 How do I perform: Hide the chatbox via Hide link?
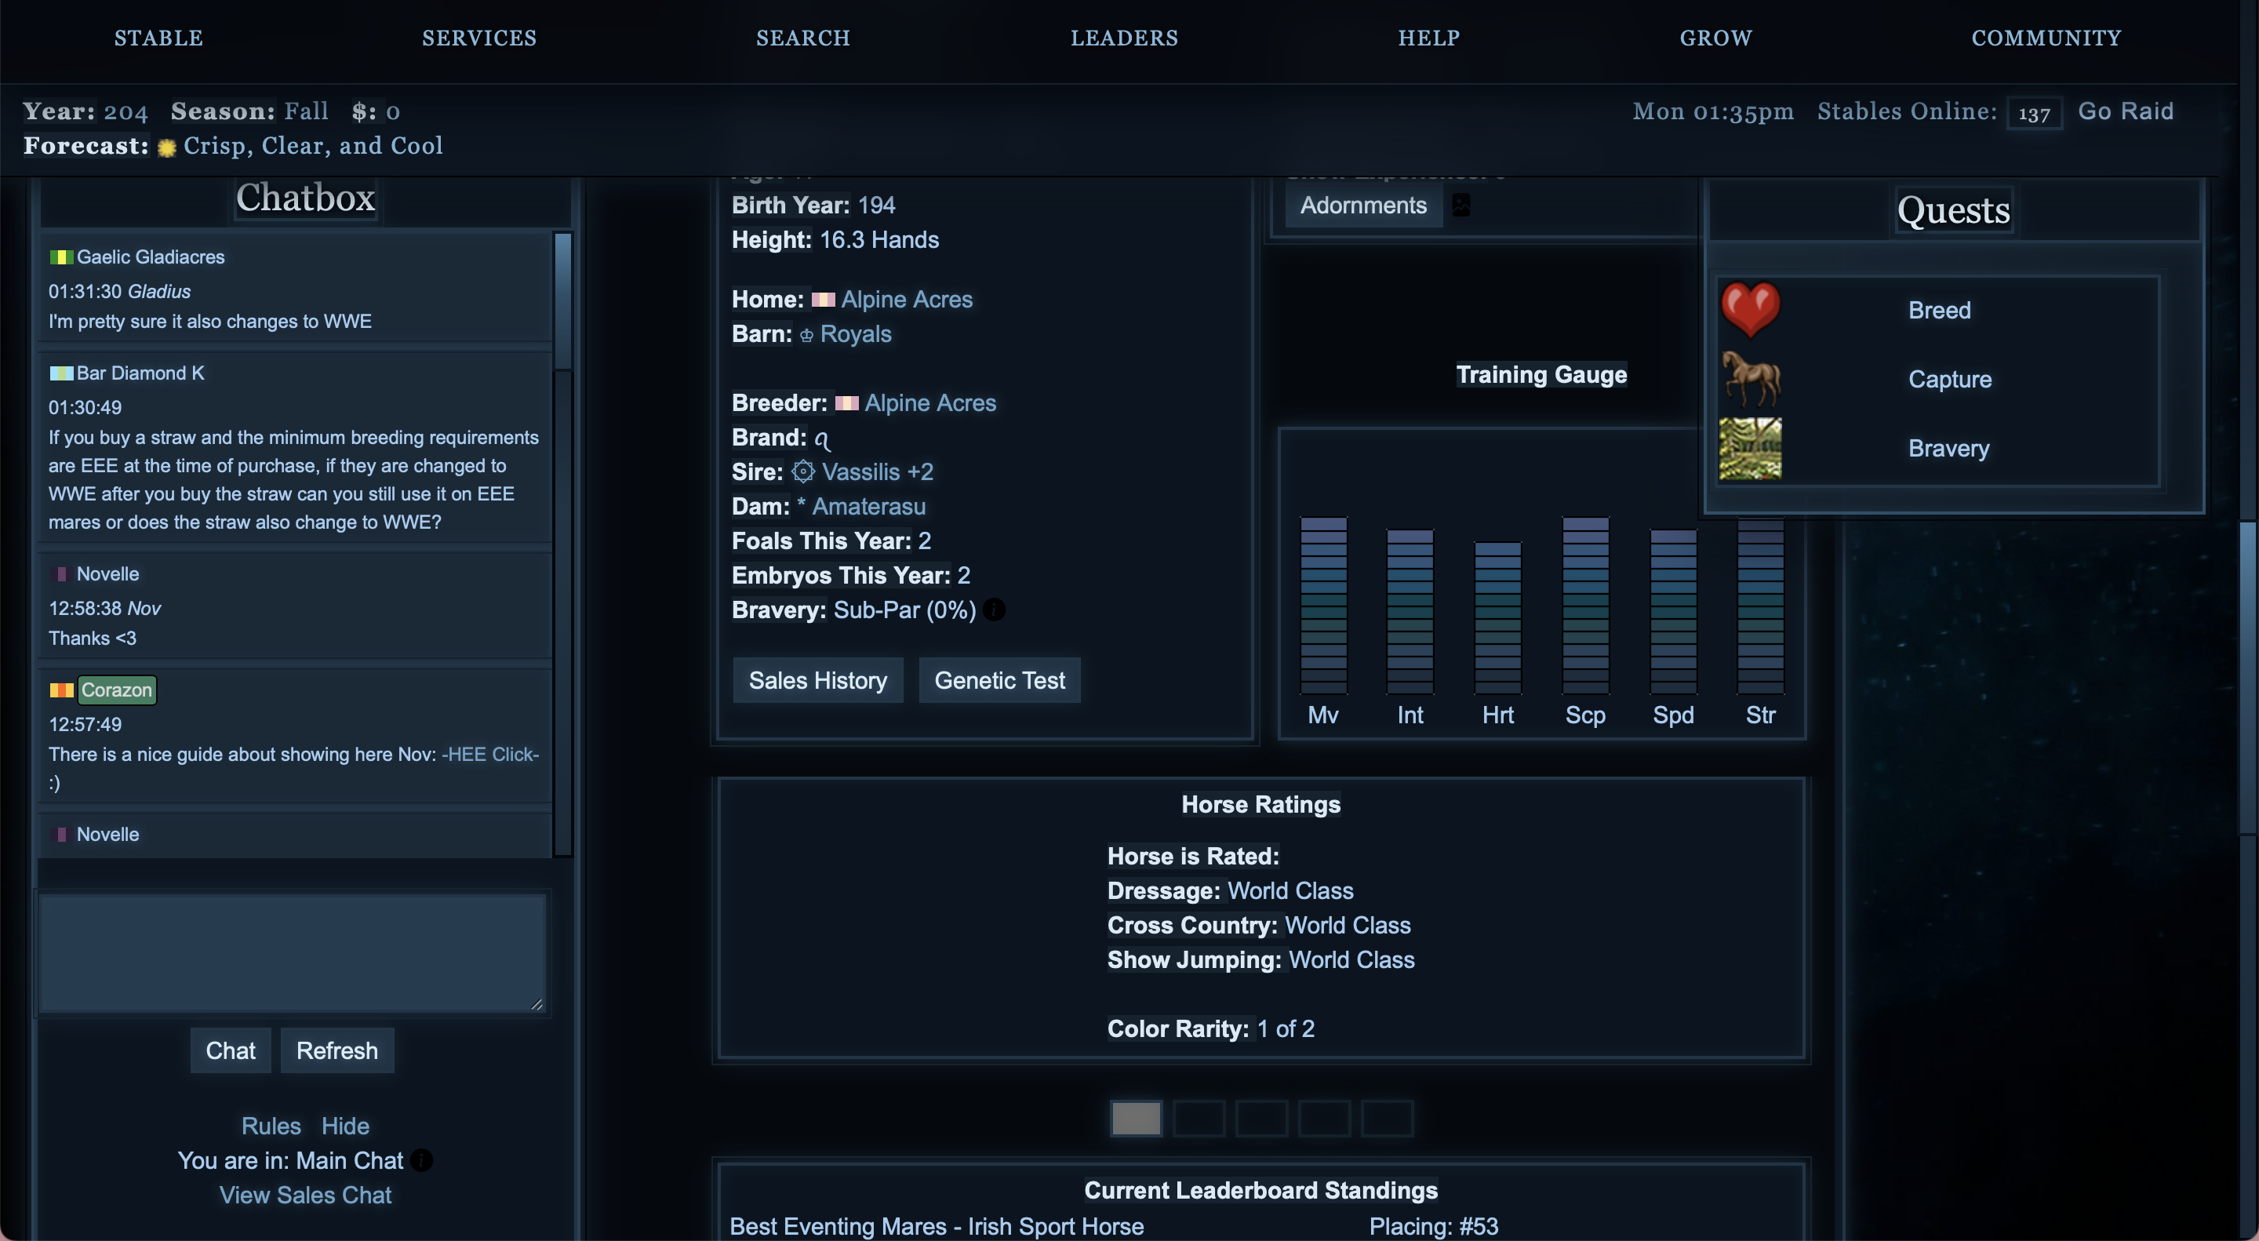click(x=344, y=1125)
